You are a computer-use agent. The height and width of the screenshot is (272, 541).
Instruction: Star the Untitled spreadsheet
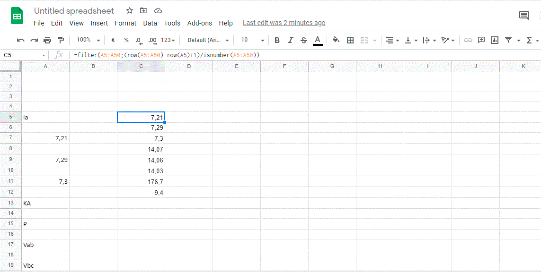point(129,11)
